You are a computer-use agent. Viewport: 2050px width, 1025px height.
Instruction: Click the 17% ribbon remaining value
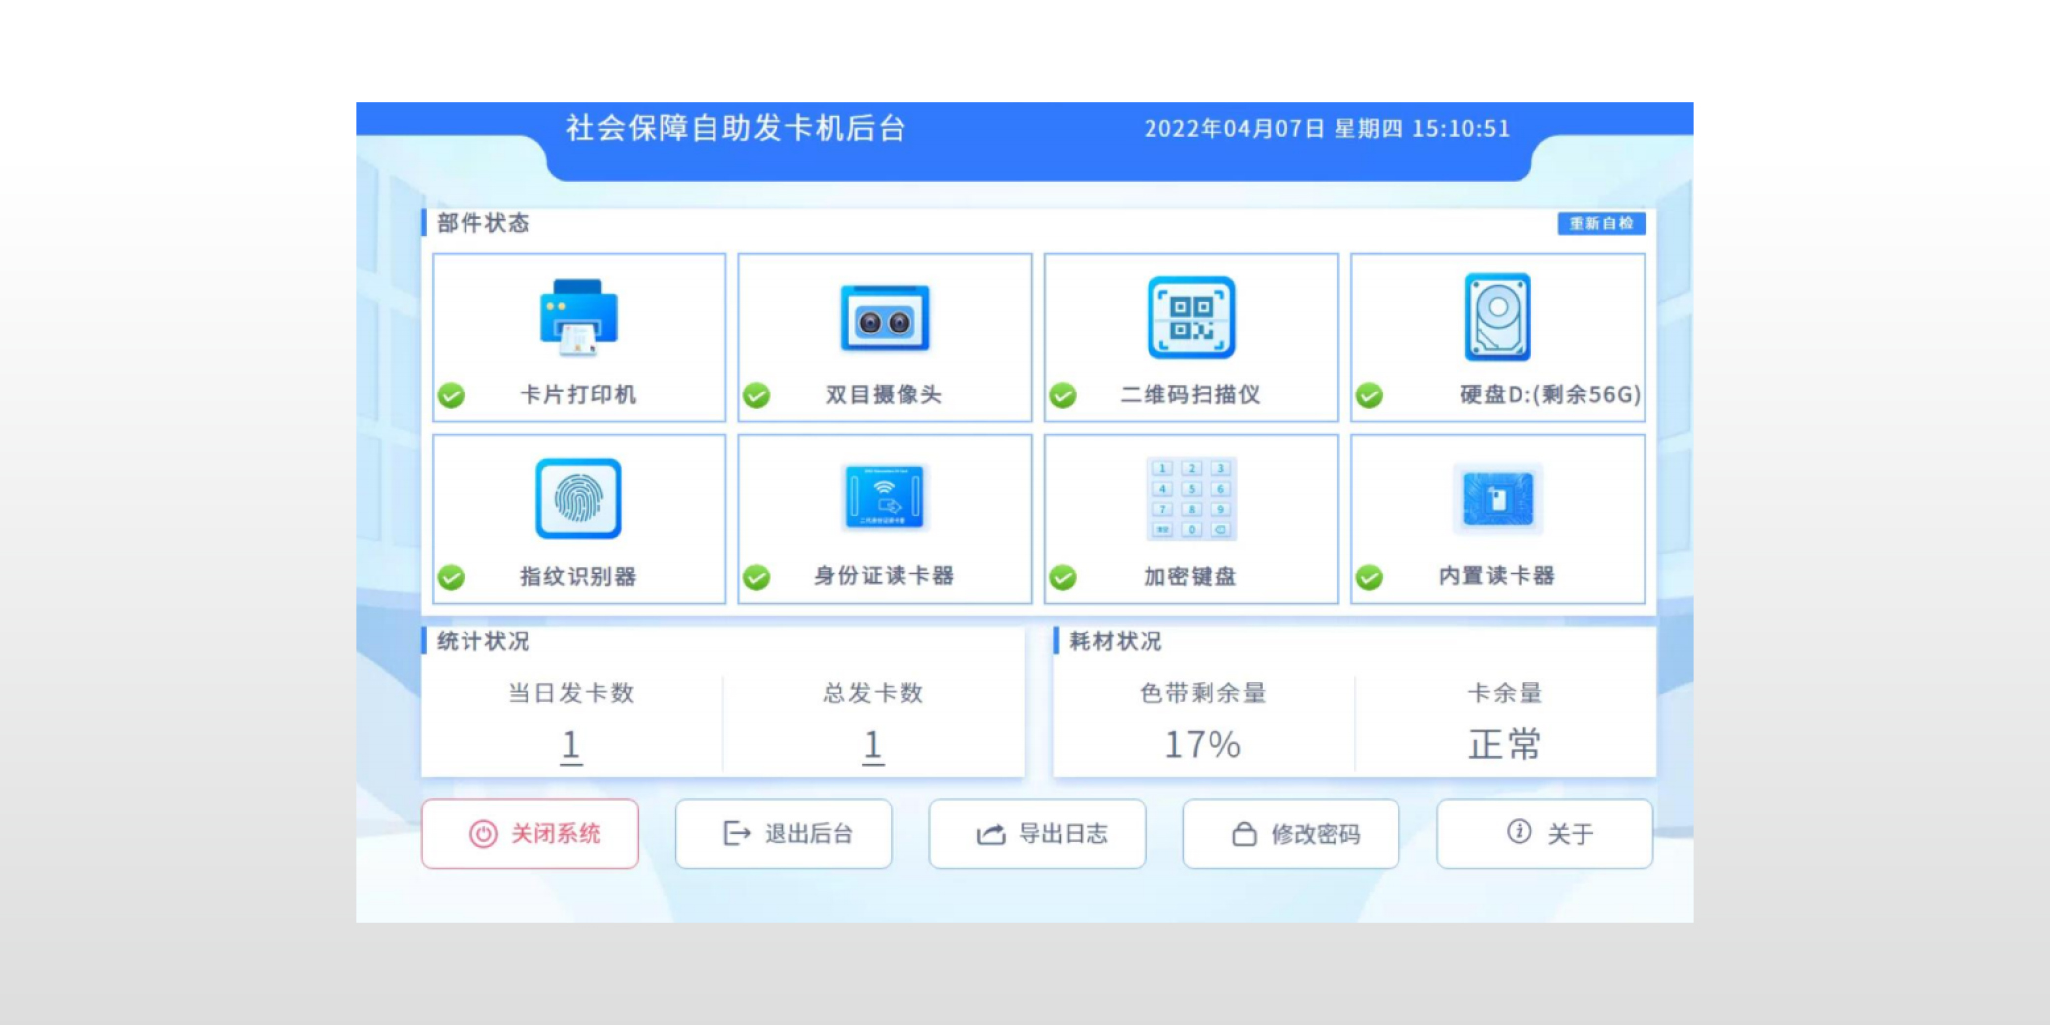(x=1202, y=745)
